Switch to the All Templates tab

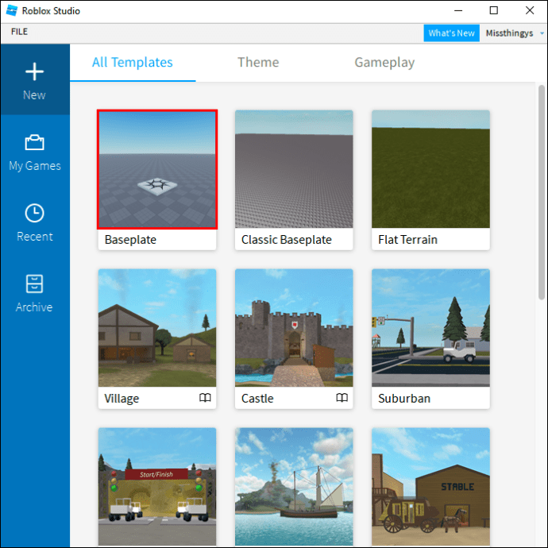(133, 63)
